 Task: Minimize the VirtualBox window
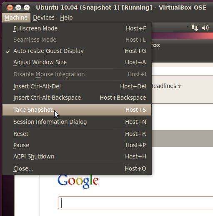tap(18, 8)
